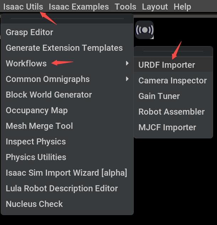The image size is (217, 225).
Task: Click the live streaming broadcast icon
Action: pos(144,30)
